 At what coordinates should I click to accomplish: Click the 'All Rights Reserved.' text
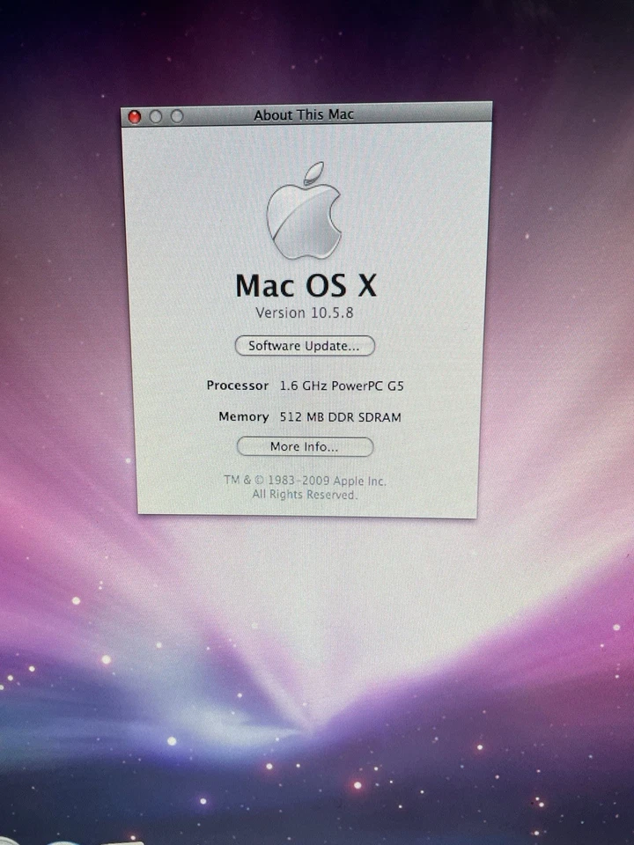(x=306, y=495)
